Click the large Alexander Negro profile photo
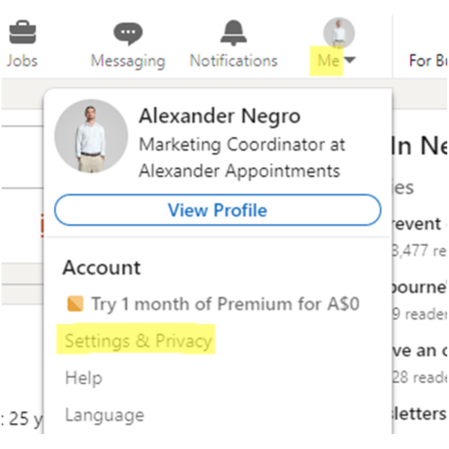449x449 pixels. [x=91, y=136]
